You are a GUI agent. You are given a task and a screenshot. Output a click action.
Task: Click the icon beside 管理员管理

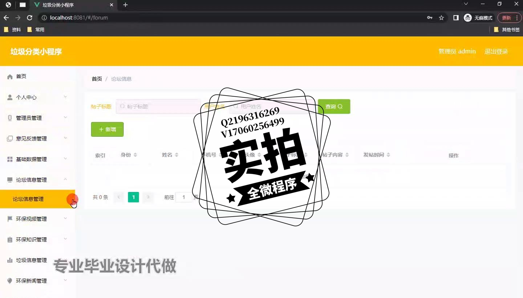10,118
